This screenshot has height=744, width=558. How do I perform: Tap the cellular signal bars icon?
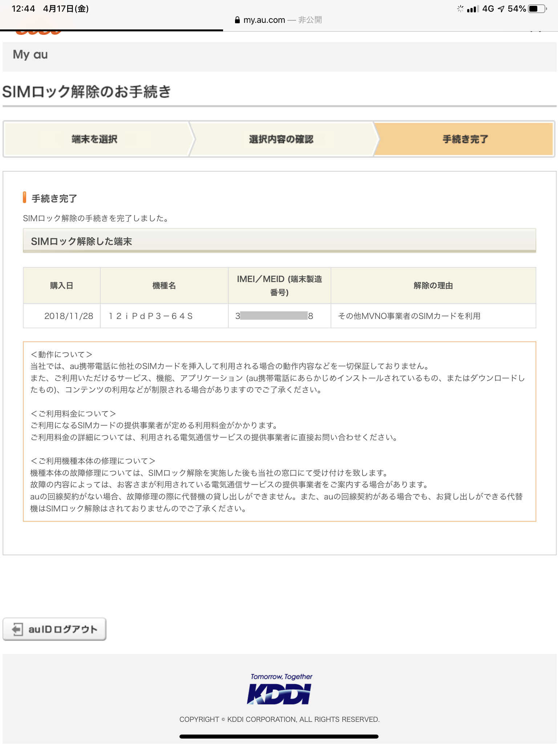click(473, 9)
